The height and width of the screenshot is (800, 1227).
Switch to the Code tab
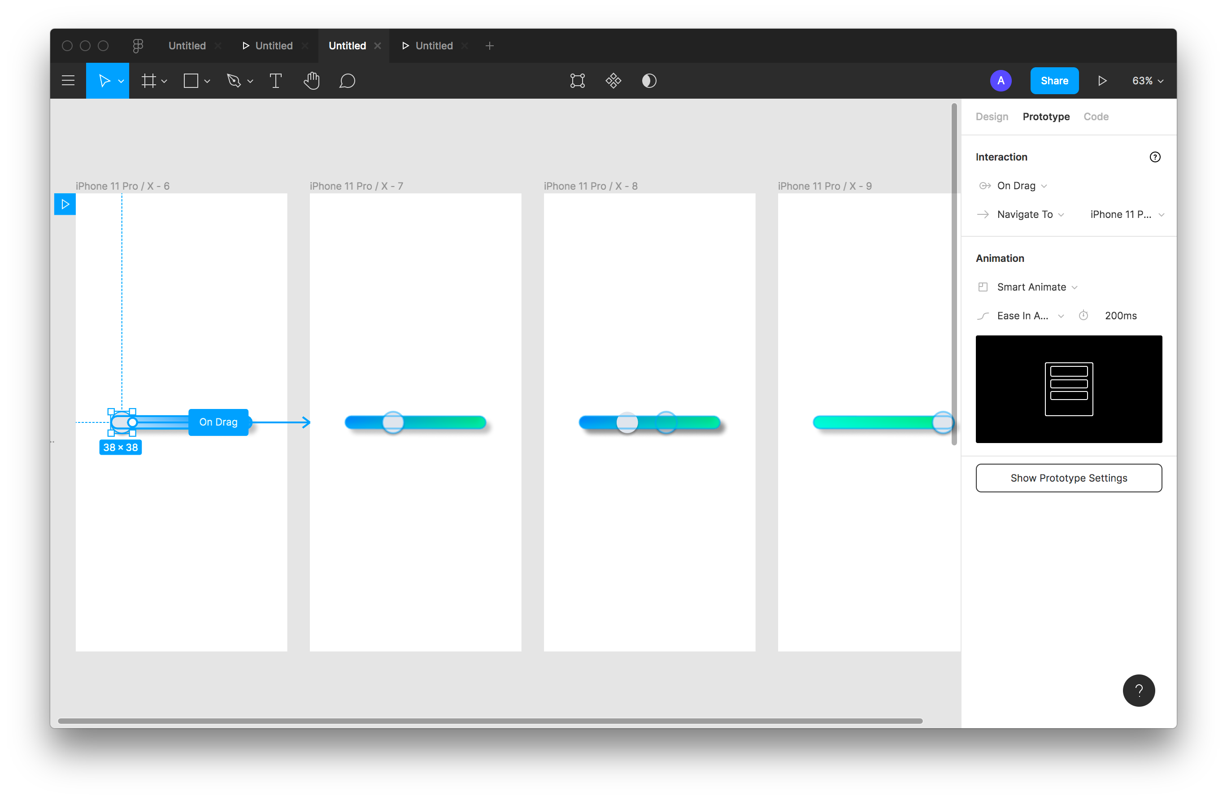[1096, 117]
